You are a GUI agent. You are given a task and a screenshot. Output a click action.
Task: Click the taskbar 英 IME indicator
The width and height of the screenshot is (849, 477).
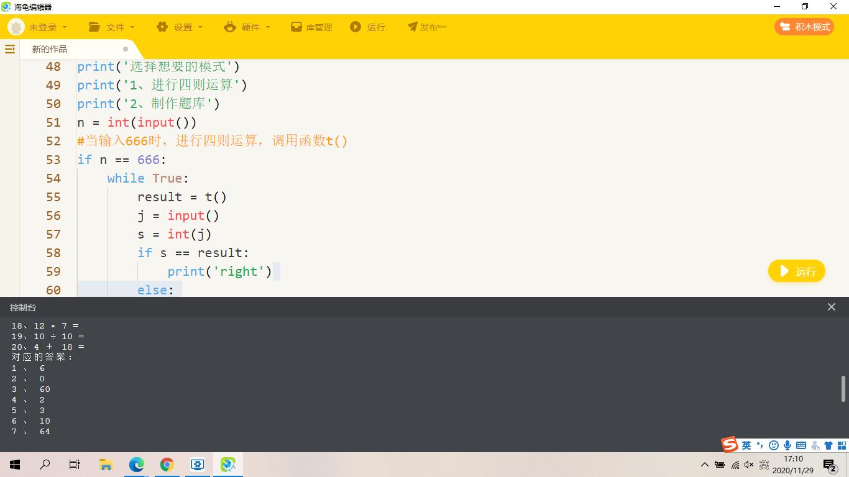click(764, 465)
